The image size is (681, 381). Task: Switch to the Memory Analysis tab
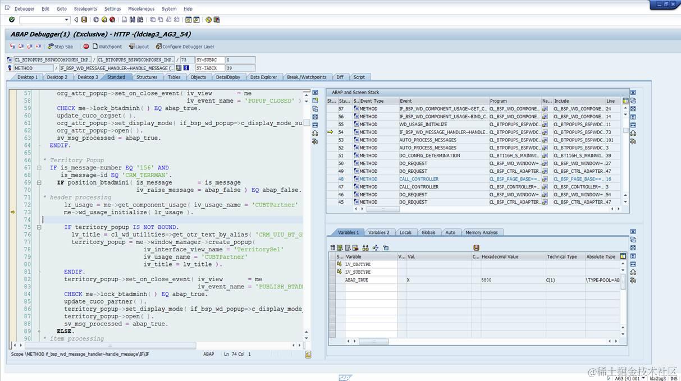482,232
